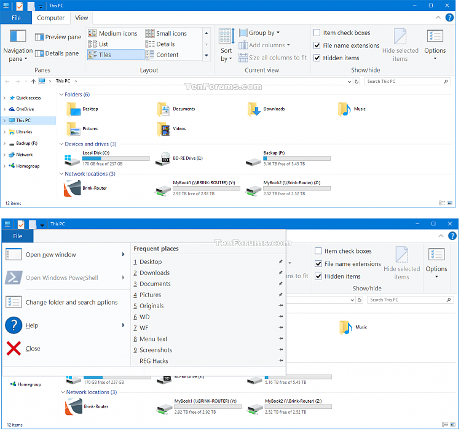The image size is (461, 431).
Task: Open Local Disk (C:) in top window
Action: (107, 158)
